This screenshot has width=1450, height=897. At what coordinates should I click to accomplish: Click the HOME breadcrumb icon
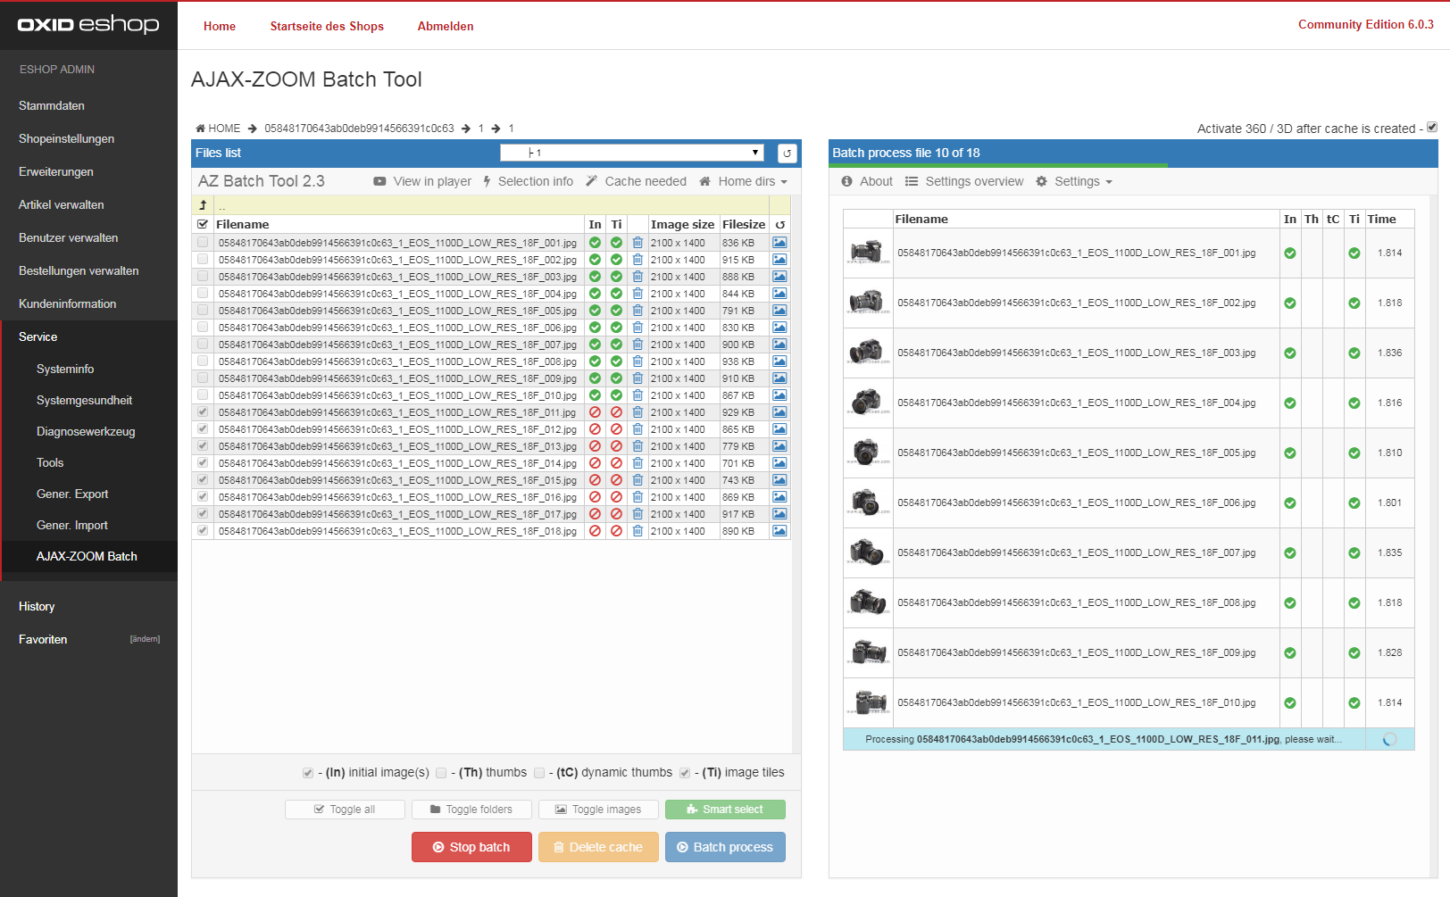click(201, 129)
